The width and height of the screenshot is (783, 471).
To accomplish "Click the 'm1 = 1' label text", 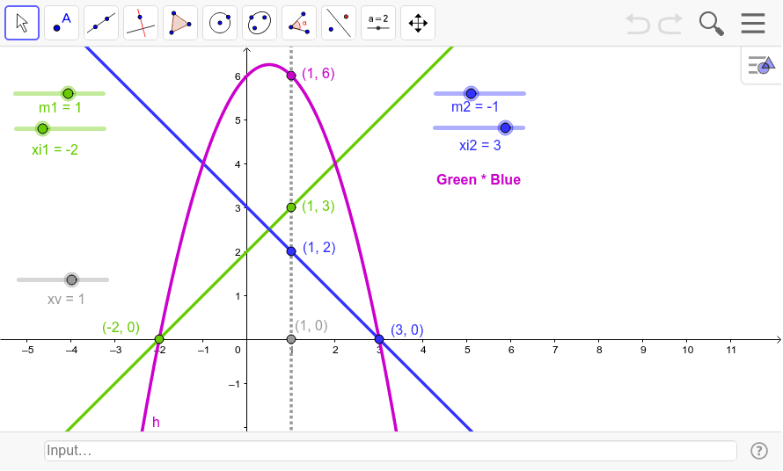I will pyautogui.click(x=60, y=108).
